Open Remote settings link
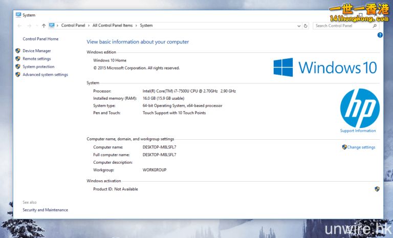Screen dimensions: 393x238 click(x=37, y=59)
